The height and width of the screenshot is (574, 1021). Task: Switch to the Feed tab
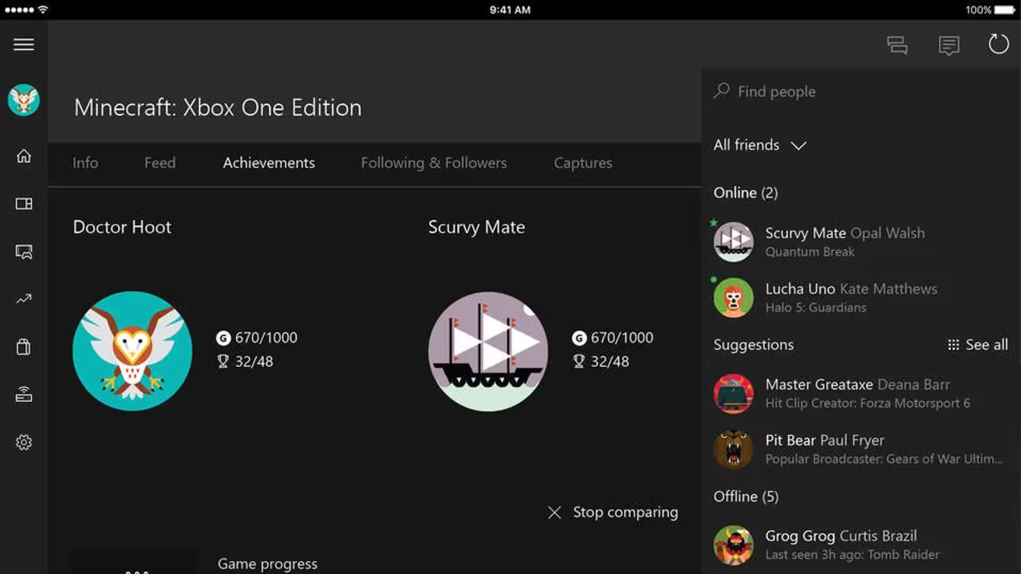coord(160,163)
